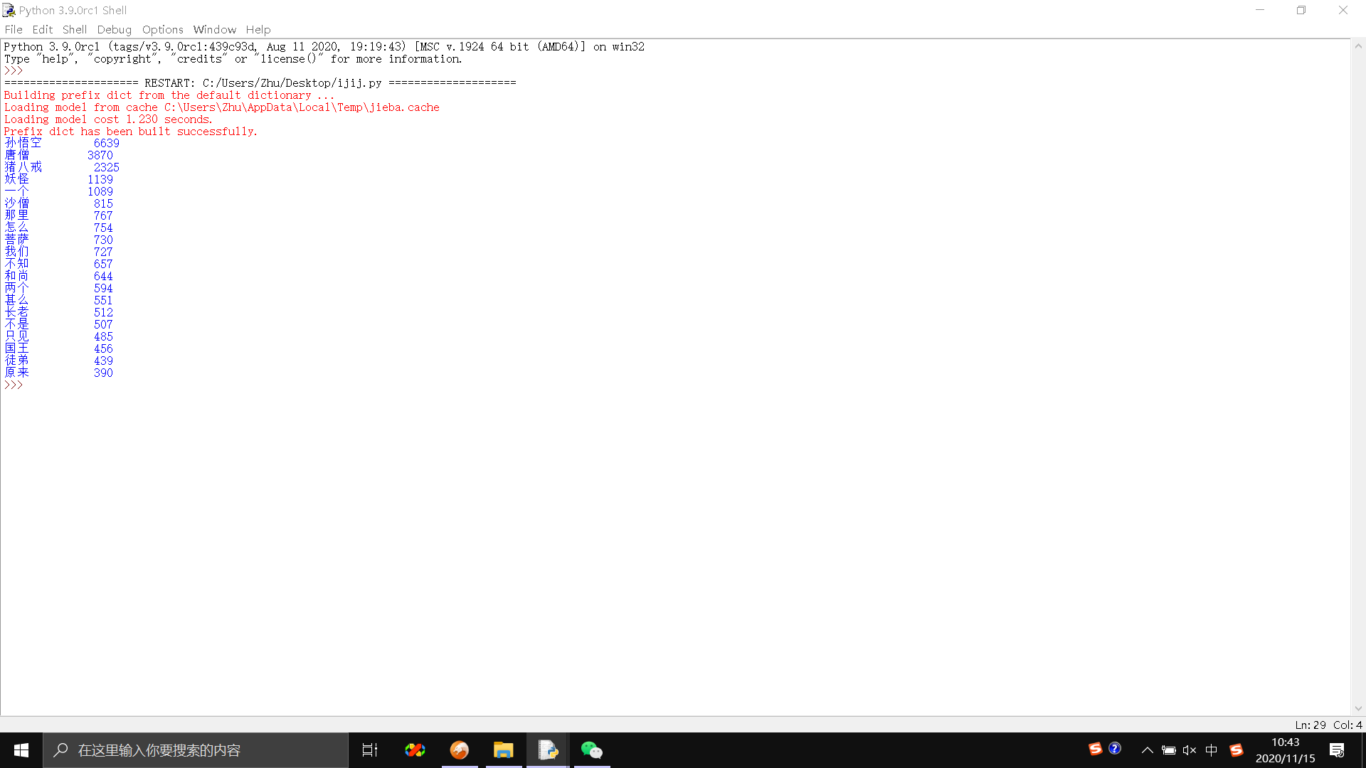Open the Shell menu
Image resolution: width=1366 pixels, height=768 pixels.
(75, 29)
